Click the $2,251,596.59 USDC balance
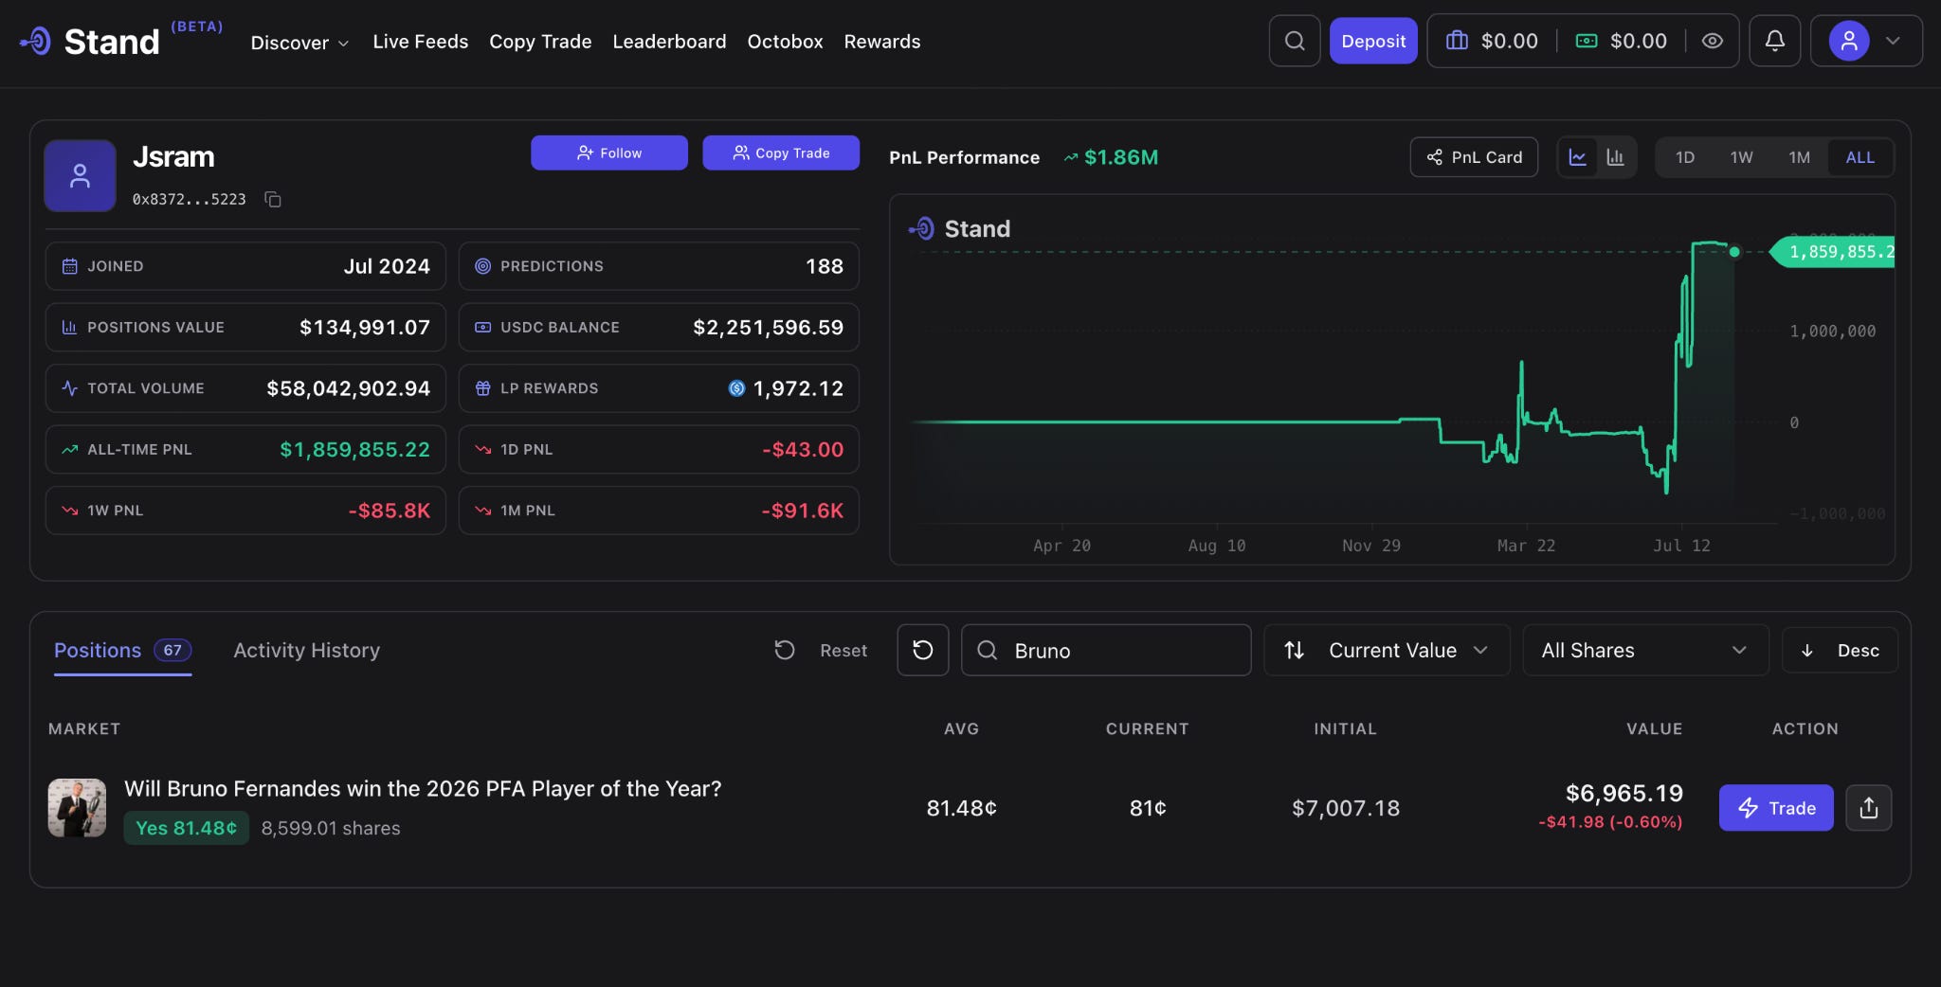The width and height of the screenshot is (1941, 987). tap(768, 328)
